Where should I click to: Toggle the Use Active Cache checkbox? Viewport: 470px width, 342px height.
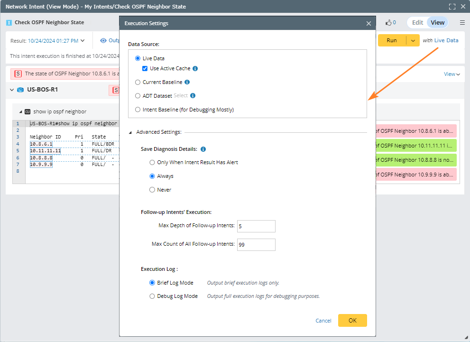tap(145, 68)
